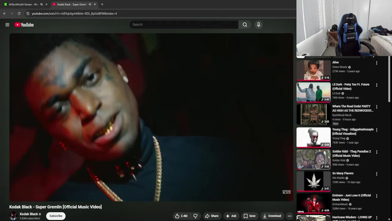Go back with the browser back arrow
This screenshot has width=392, height=221.
(x=5, y=14)
